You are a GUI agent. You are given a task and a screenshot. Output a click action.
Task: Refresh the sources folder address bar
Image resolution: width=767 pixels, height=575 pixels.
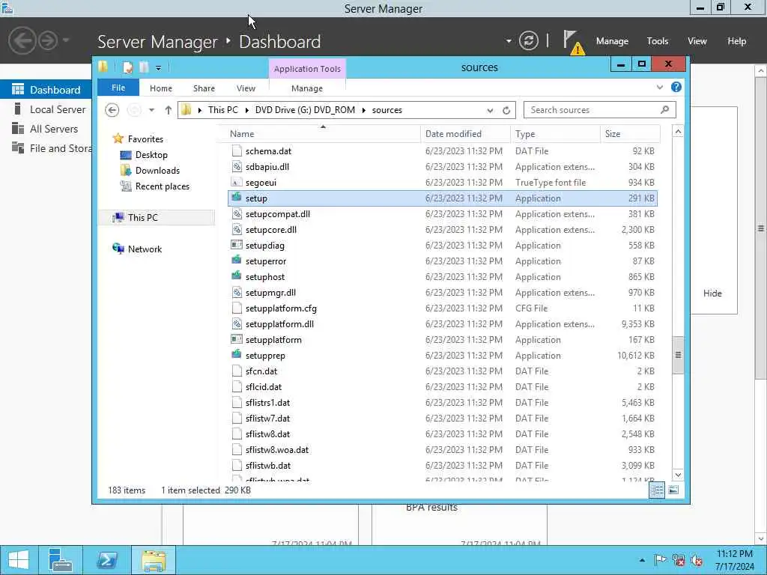pos(506,111)
